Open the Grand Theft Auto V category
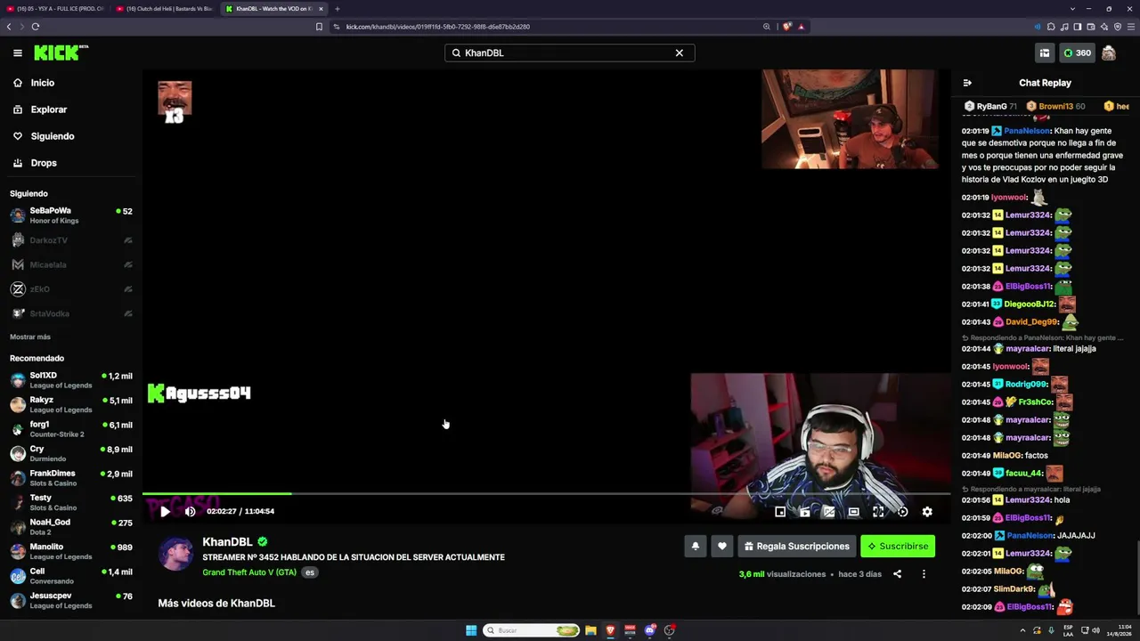Screen dimensions: 1140x641 pyautogui.click(x=249, y=572)
